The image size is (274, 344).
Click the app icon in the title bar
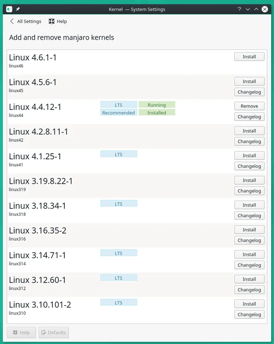coord(9,9)
